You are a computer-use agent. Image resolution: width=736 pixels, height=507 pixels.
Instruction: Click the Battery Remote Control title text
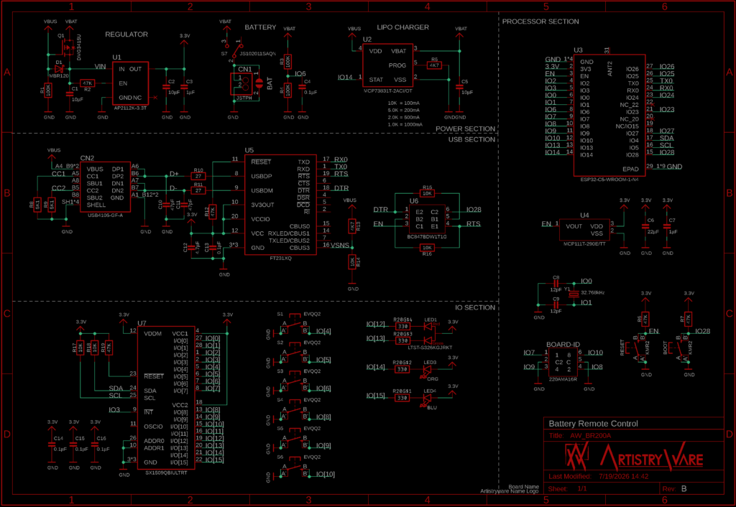(x=593, y=424)
